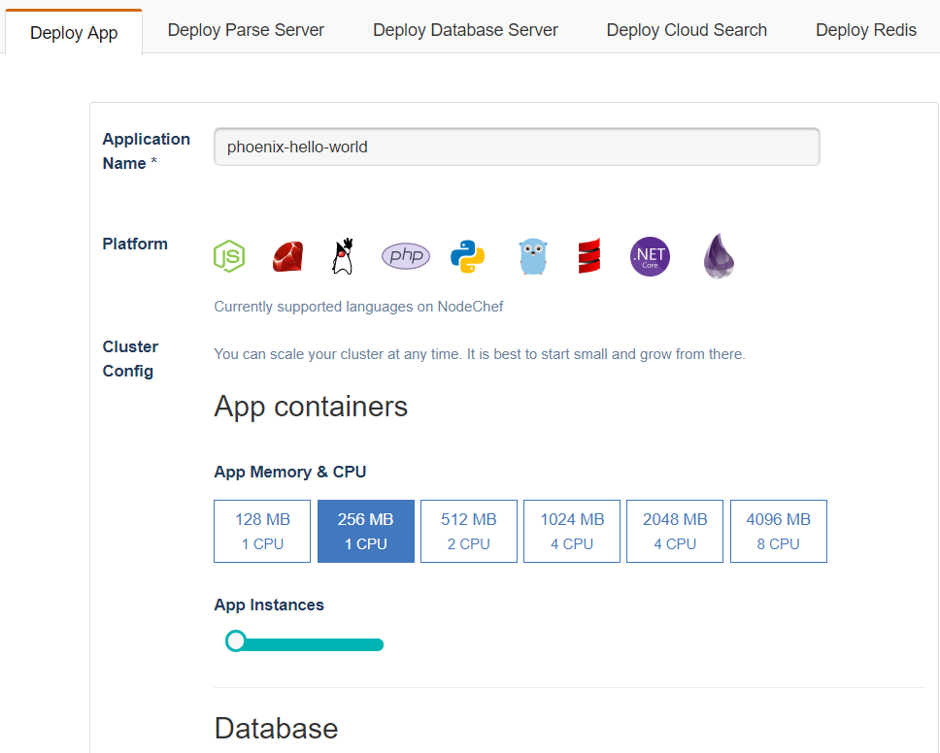Choose the 4096 MB 8 CPU option
940x753 pixels.
pyautogui.click(x=778, y=532)
